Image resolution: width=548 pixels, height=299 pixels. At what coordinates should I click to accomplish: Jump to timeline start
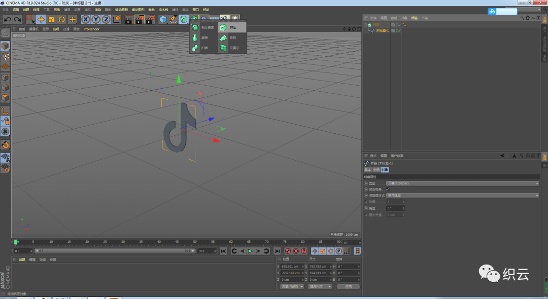pyautogui.click(x=223, y=251)
